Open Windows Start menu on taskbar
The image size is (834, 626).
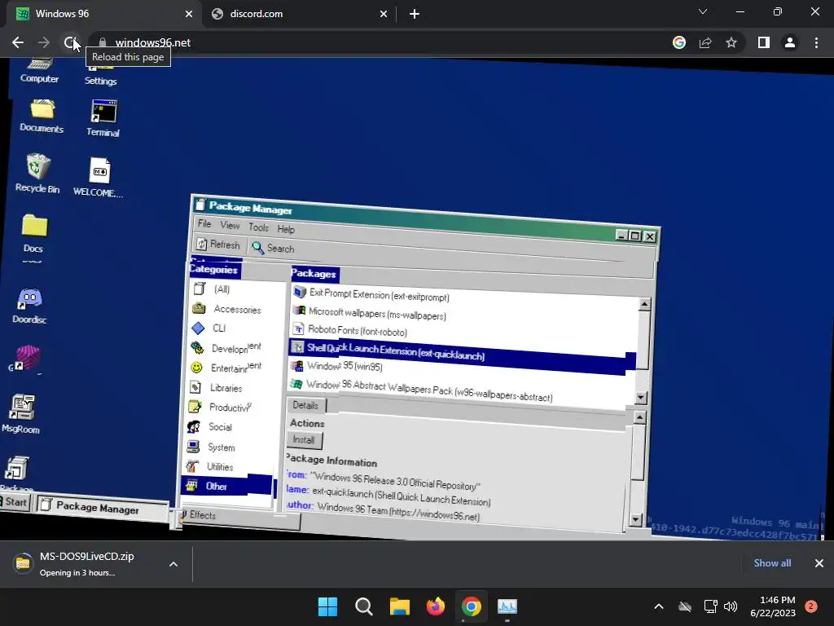[x=327, y=606]
